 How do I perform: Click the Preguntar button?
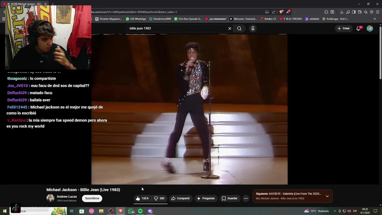tap(206, 198)
